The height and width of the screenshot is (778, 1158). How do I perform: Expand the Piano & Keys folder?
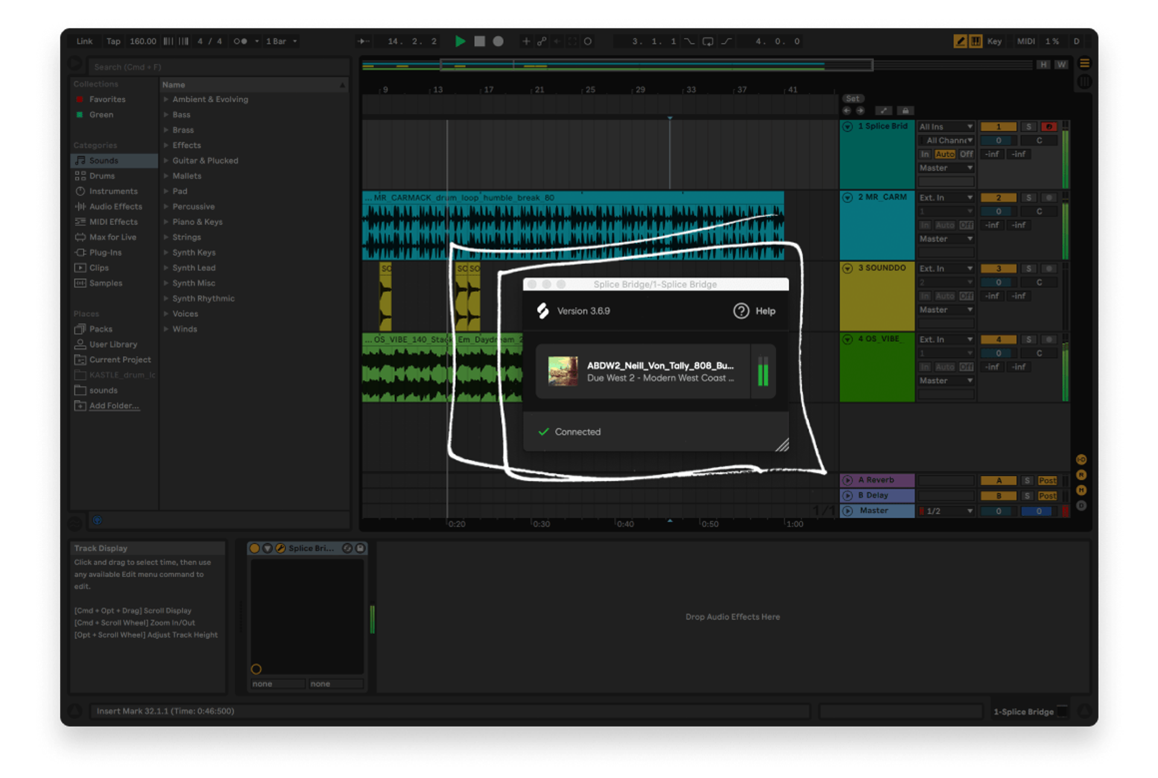pyautogui.click(x=166, y=222)
